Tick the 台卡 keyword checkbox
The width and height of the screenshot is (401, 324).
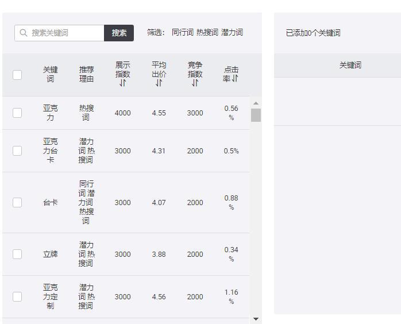point(17,203)
